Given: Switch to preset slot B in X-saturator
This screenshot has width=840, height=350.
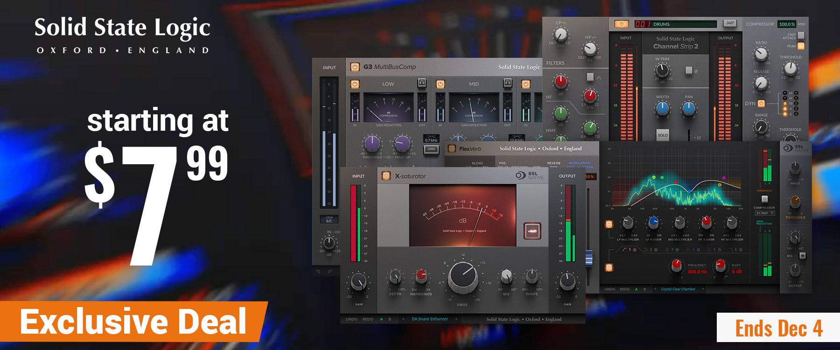Looking at the screenshot, I should tap(390, 319).
